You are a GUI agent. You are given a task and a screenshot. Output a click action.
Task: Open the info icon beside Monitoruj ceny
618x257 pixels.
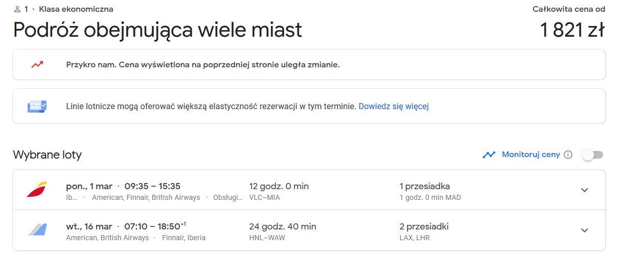(x=568, y=155)
